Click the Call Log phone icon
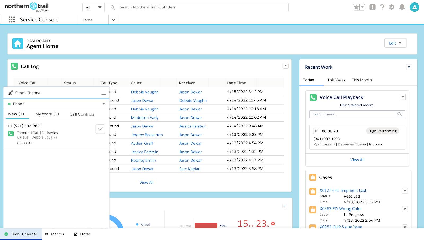The image size is (424, 240). point(14,66)
